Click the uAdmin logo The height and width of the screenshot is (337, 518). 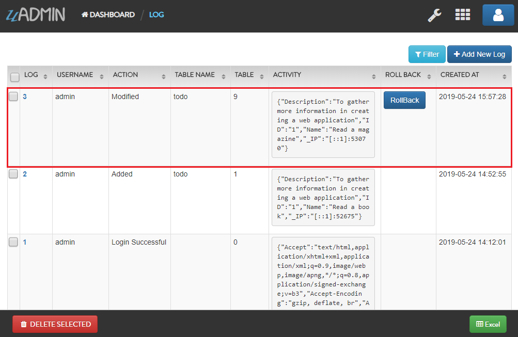[x=36, y=14]
